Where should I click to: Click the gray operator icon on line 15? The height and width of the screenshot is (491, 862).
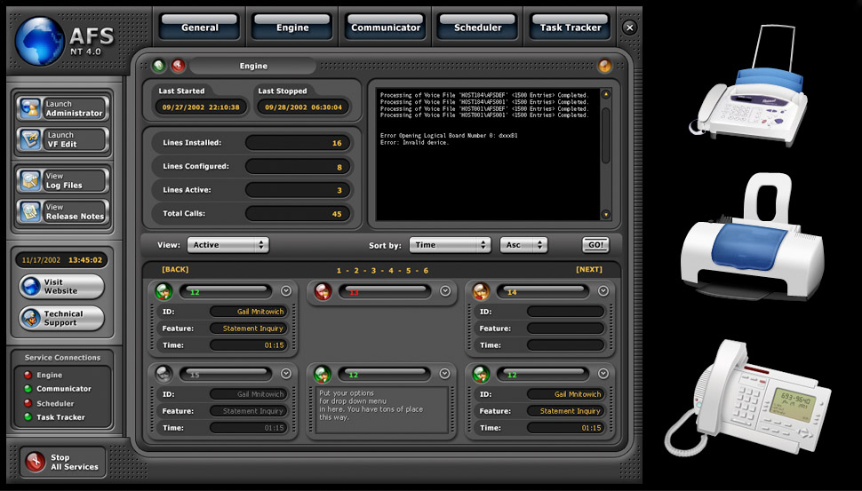pos(164,374)
